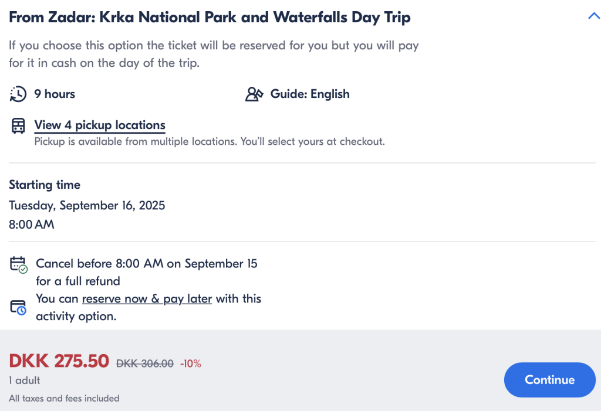Collapse the tour option chevron arrow
Viewport: 601px width, 411px height.
coord(594,16)
